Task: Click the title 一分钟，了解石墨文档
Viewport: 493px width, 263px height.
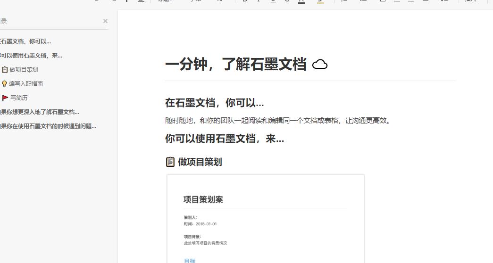Action: [236, 65]
